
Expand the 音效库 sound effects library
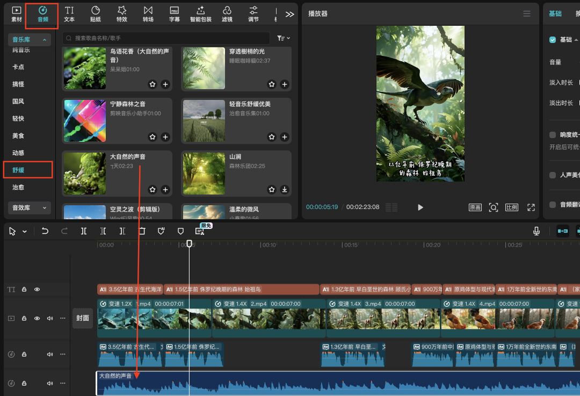(x=29, y=207)
